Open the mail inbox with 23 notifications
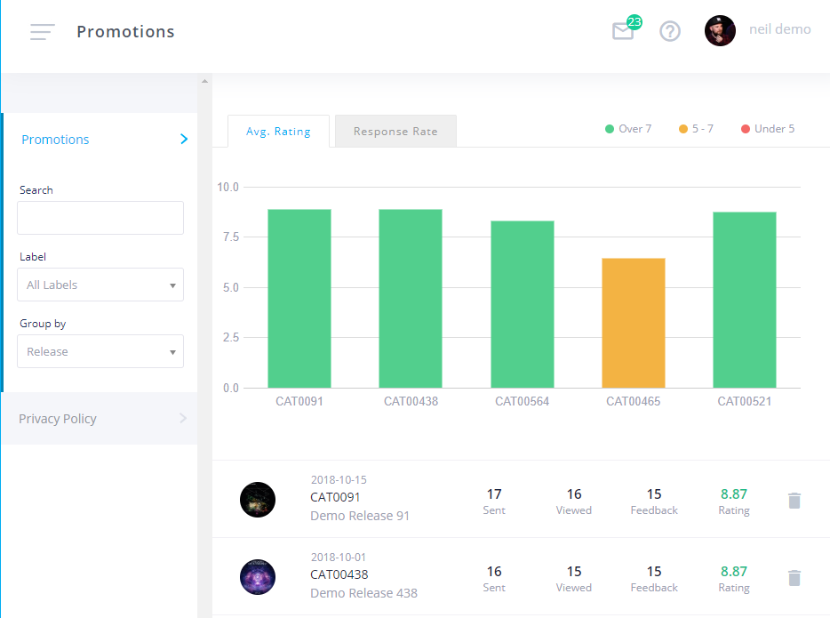Viewport: 830px width, 618px height. click(623, 31)
